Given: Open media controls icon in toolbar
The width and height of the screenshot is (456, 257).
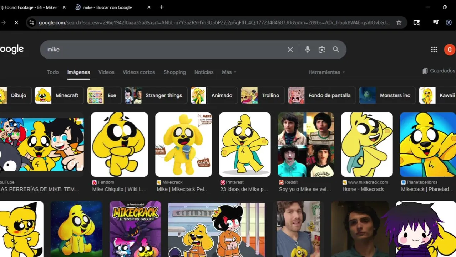Looking at the screenshot, I should [x=436, y=22].
